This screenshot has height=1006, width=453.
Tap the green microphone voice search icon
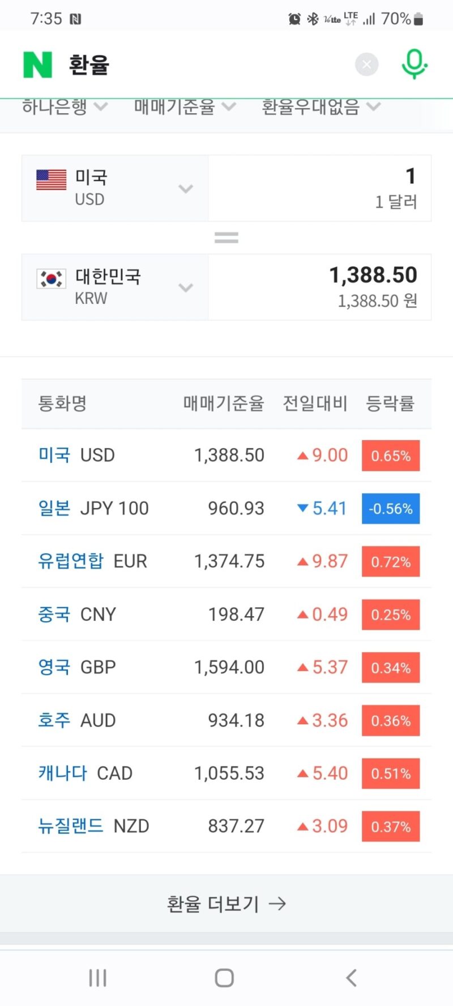coord(414,64)
